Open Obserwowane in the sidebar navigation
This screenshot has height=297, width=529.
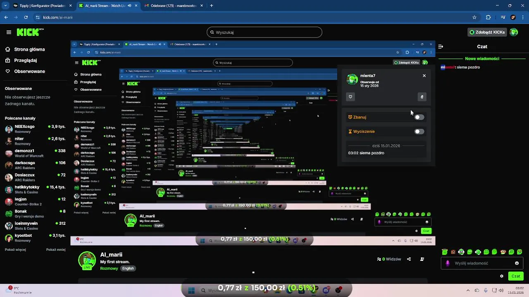click(x=25, y=71)
